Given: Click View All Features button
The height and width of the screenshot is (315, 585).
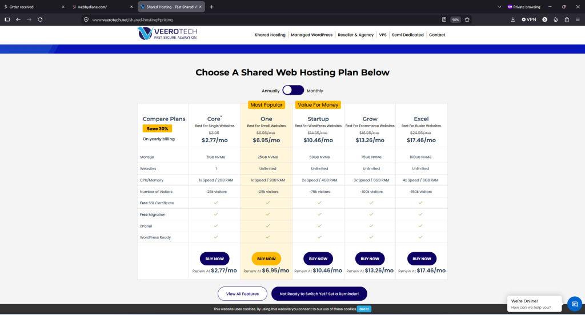Looking at the screenshot, I should pos(242,294).
